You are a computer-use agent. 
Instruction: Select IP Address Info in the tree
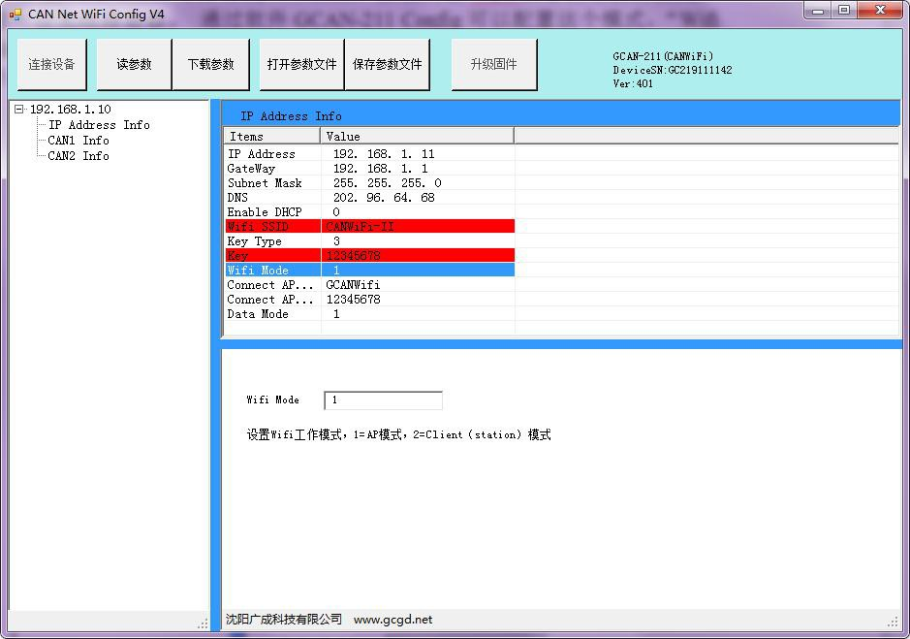(x=99, y=125)
